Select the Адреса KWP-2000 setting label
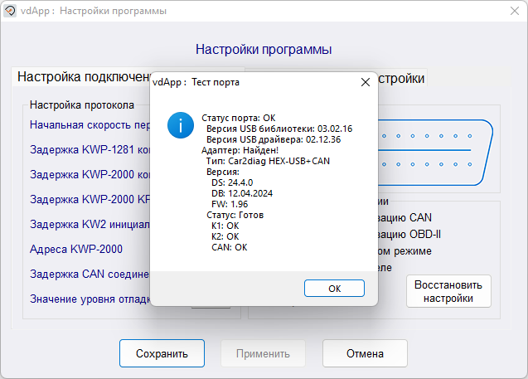Screen dimensions: 528x379 (76, 249)
